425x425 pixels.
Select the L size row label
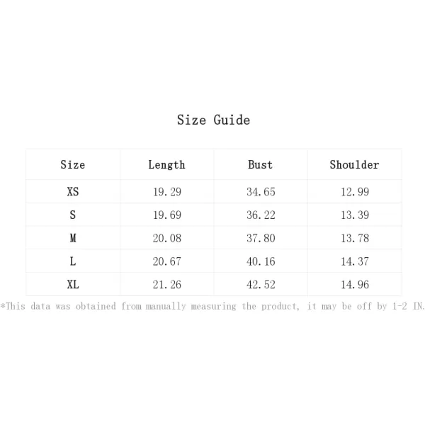72,261
